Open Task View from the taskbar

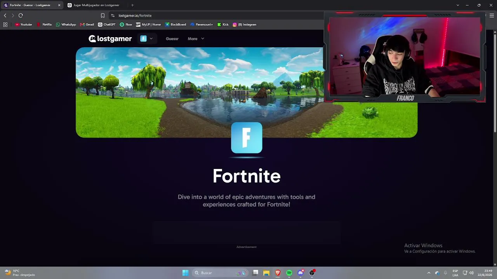[x=255, y=273]
